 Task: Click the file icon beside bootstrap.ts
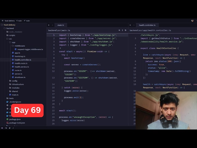click(13, 56)
